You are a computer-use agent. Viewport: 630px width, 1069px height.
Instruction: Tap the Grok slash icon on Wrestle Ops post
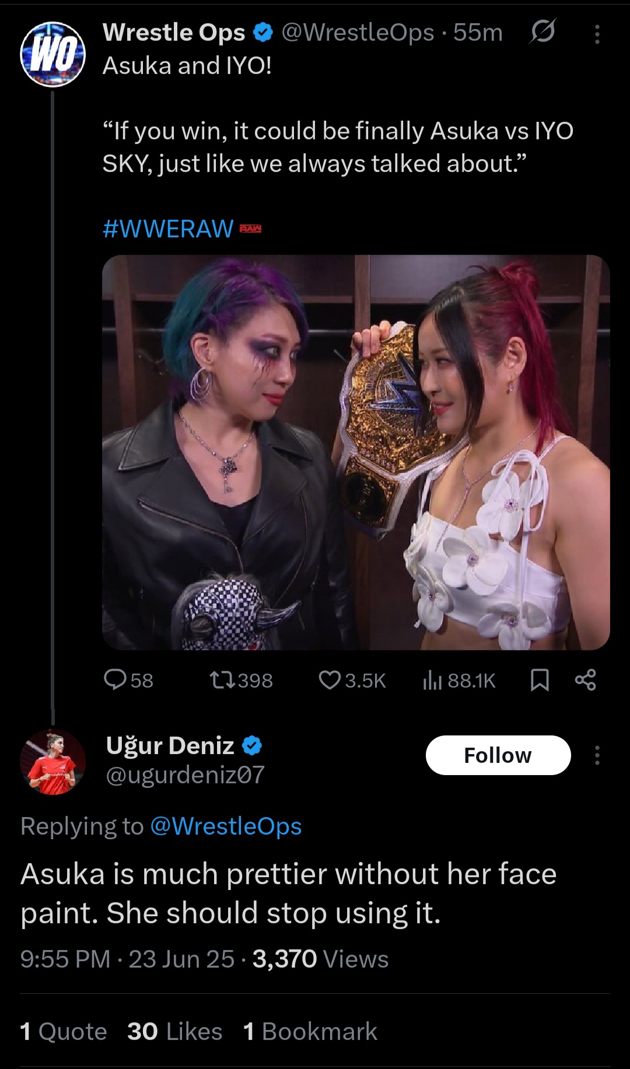tap(542, 32)
